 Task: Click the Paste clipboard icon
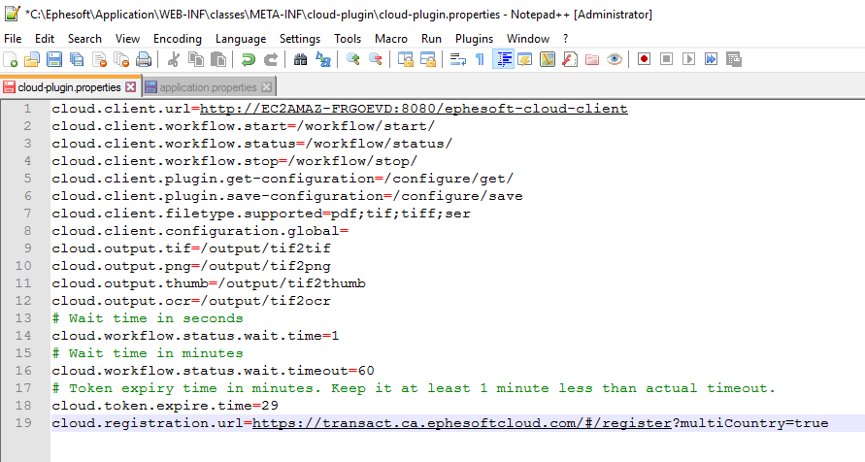click(218, 59)
